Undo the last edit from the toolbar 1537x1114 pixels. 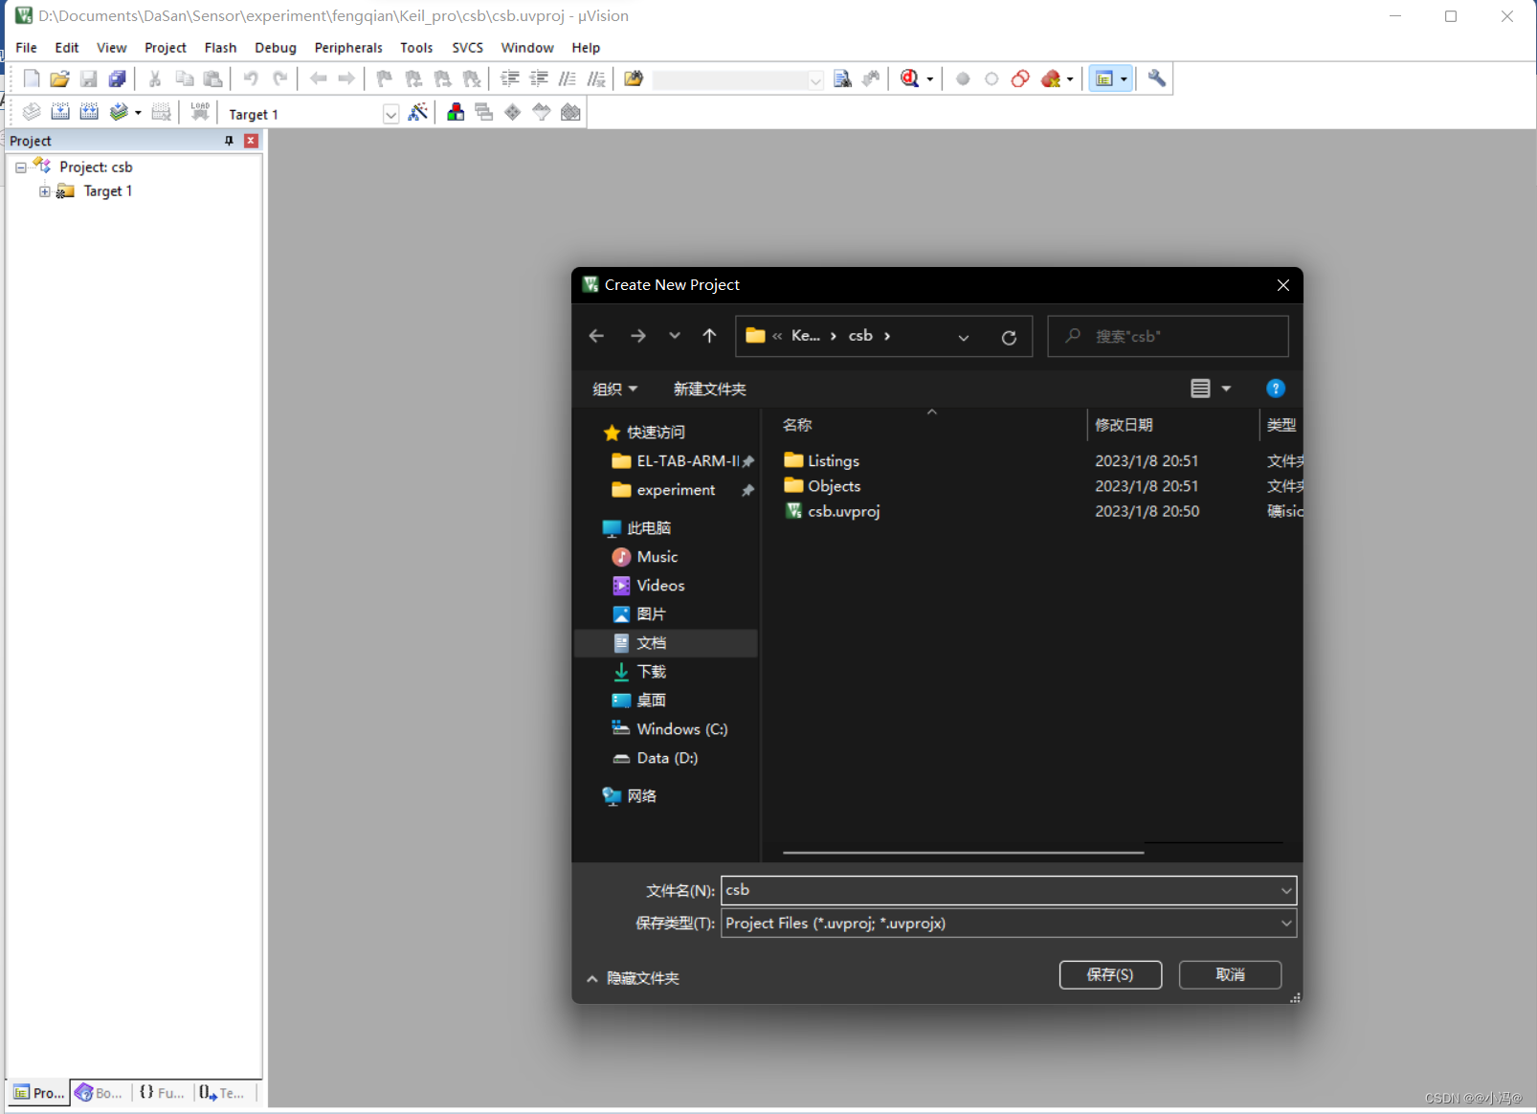(x=251, y=78)
